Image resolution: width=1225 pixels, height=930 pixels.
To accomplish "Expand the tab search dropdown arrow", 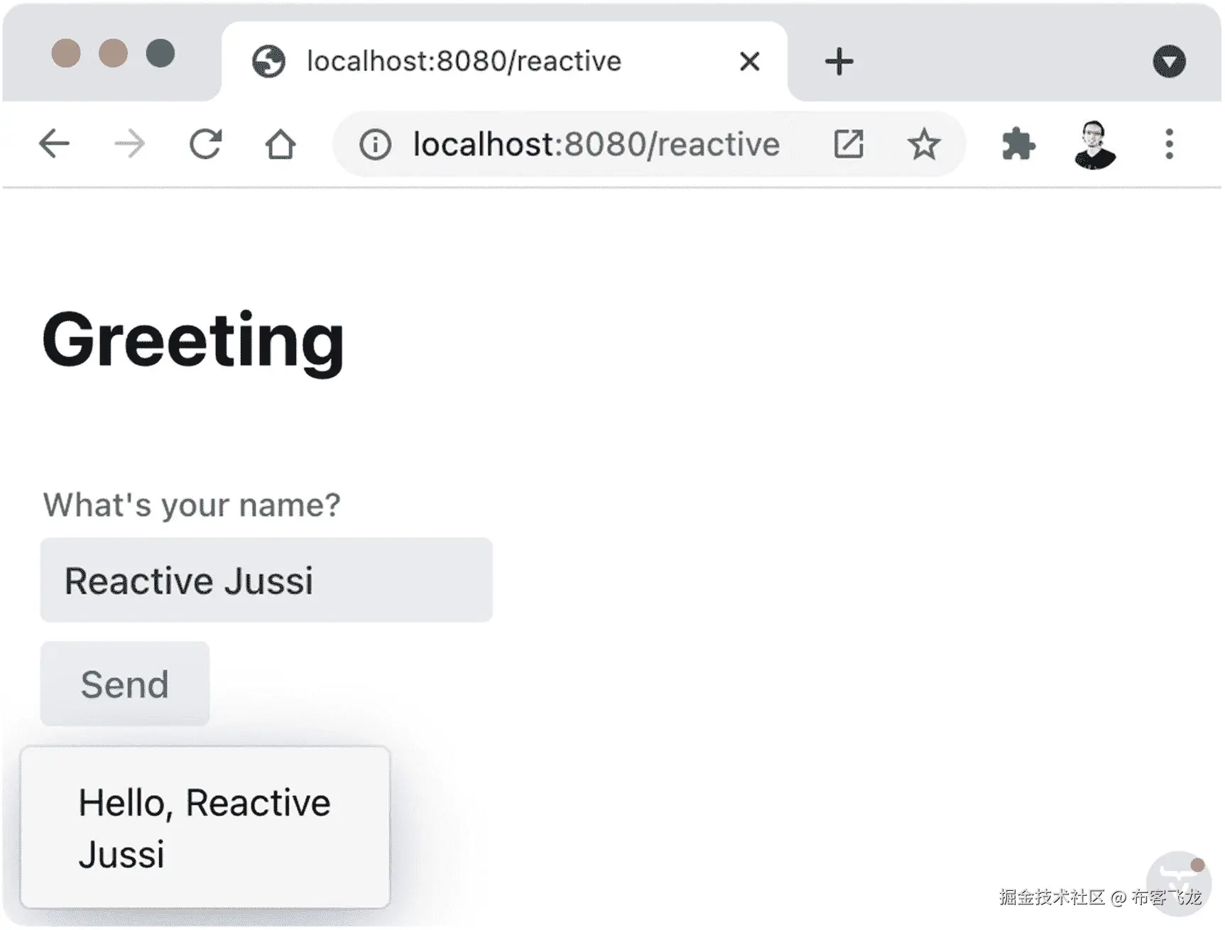I will tap(1169, 62).
